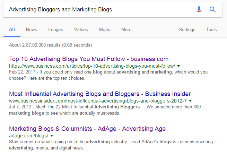
Task: Expand the businessinsider.com URL dropdown arrow
Action: (x=190, y=101)
